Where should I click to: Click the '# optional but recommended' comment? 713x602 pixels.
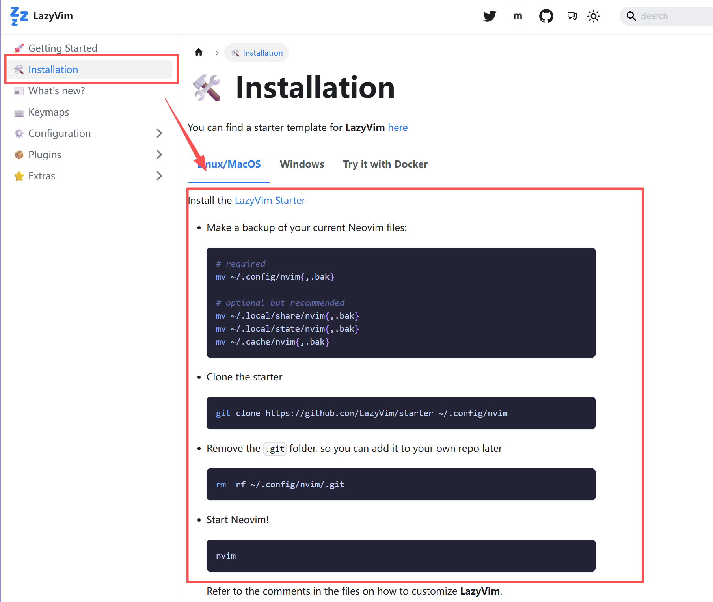(x=280, y=303)
